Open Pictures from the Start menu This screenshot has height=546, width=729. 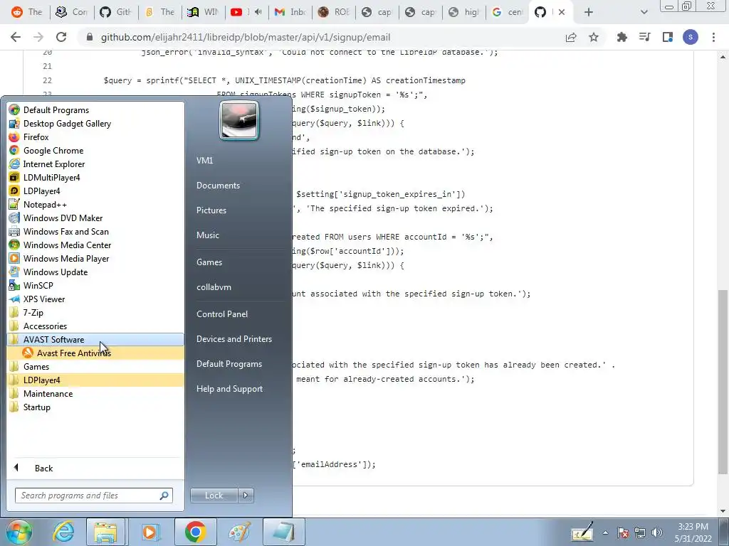tap(211, 210)
